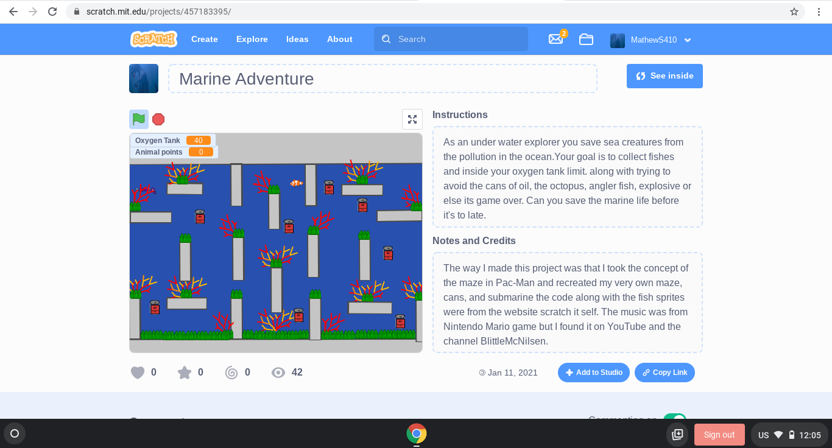Enter full screen mode for the project

coord(412,119)
